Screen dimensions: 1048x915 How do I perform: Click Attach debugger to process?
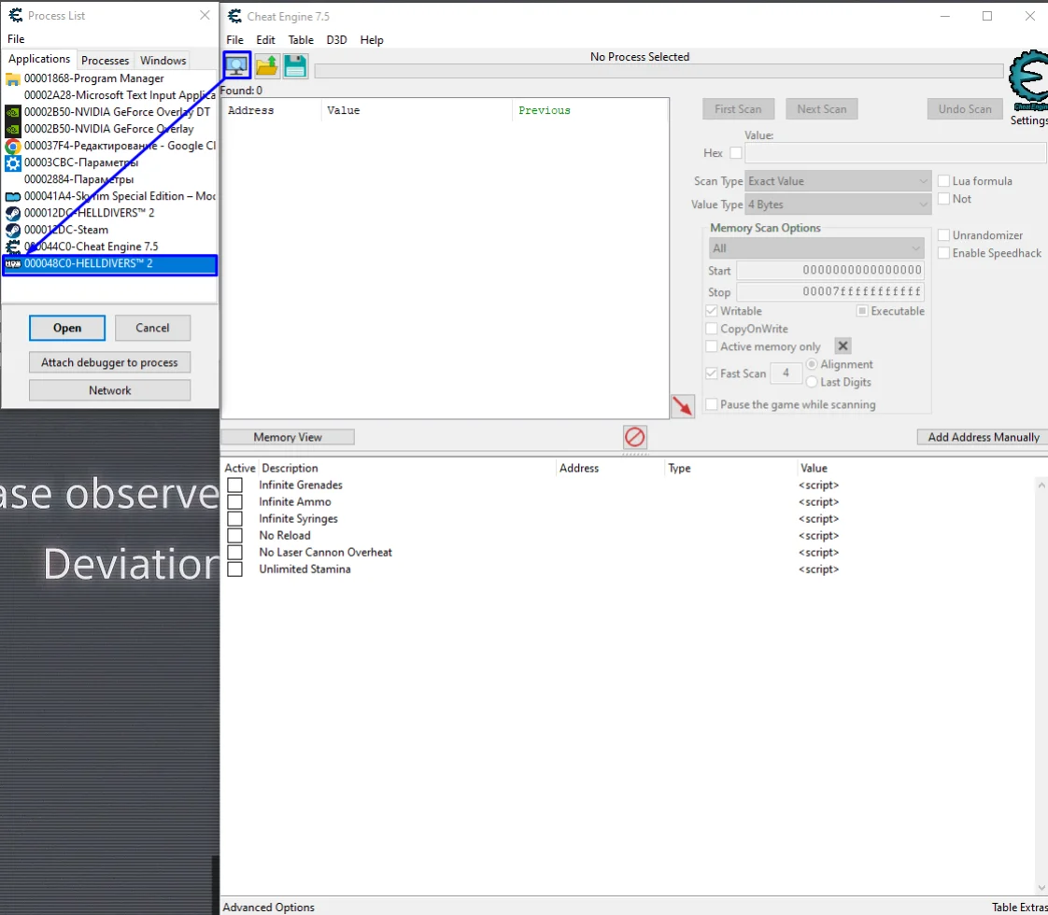tap(109, 362)
